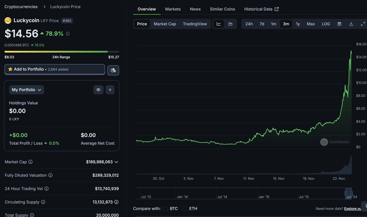
Task: Open the Markets tab
Action: click(x=173, y=9)
